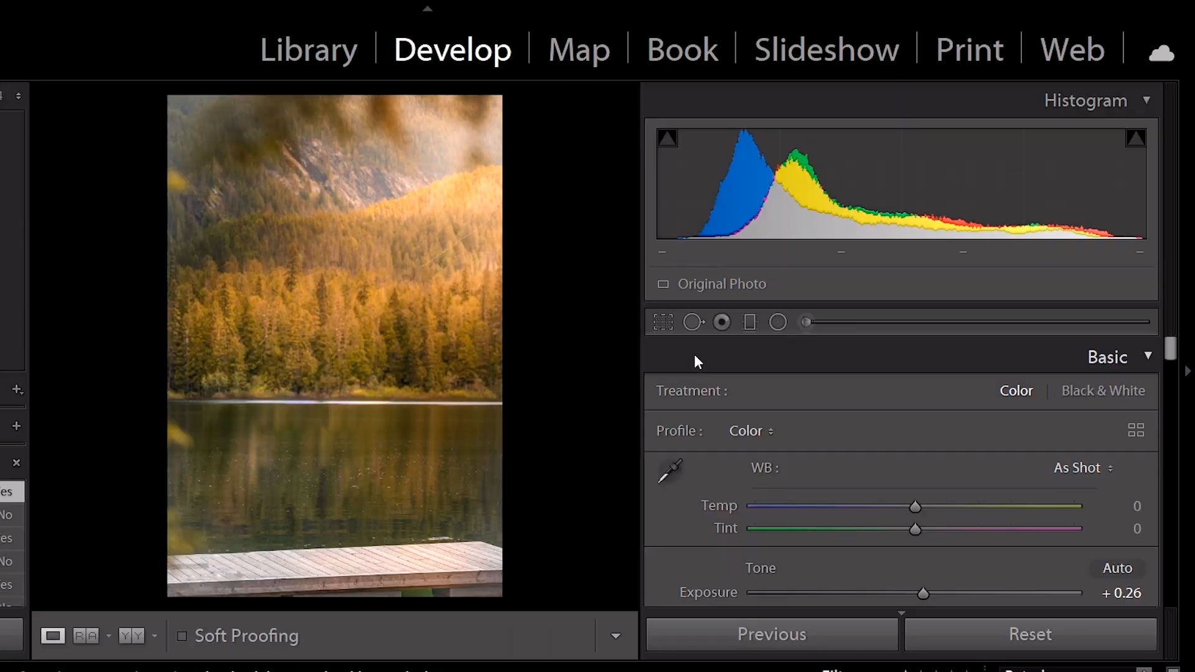Expand the Basic panel dropdown
Viewport: 1195px width, 672px height.
point(1148,357)
